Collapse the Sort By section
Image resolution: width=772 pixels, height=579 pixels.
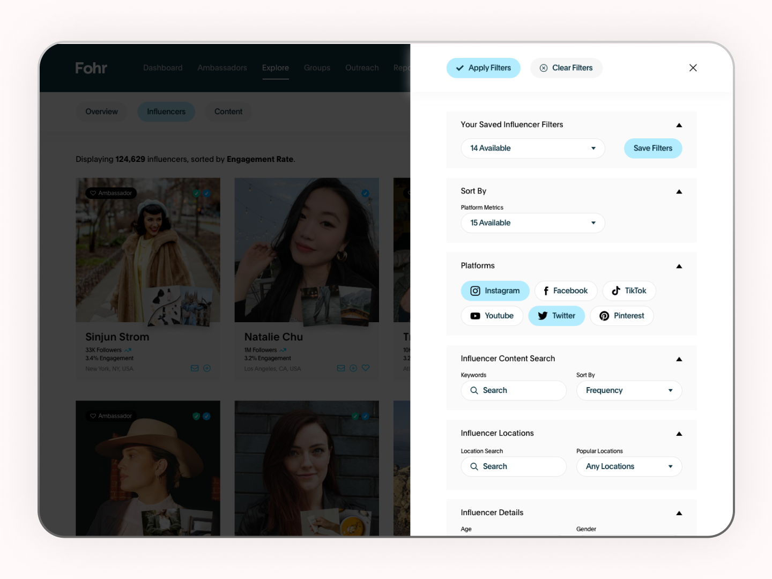click(x=679, y=191)
